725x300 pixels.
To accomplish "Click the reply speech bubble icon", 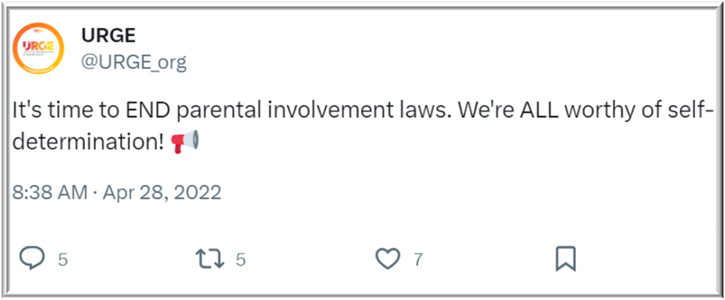I will pos(32,259).
